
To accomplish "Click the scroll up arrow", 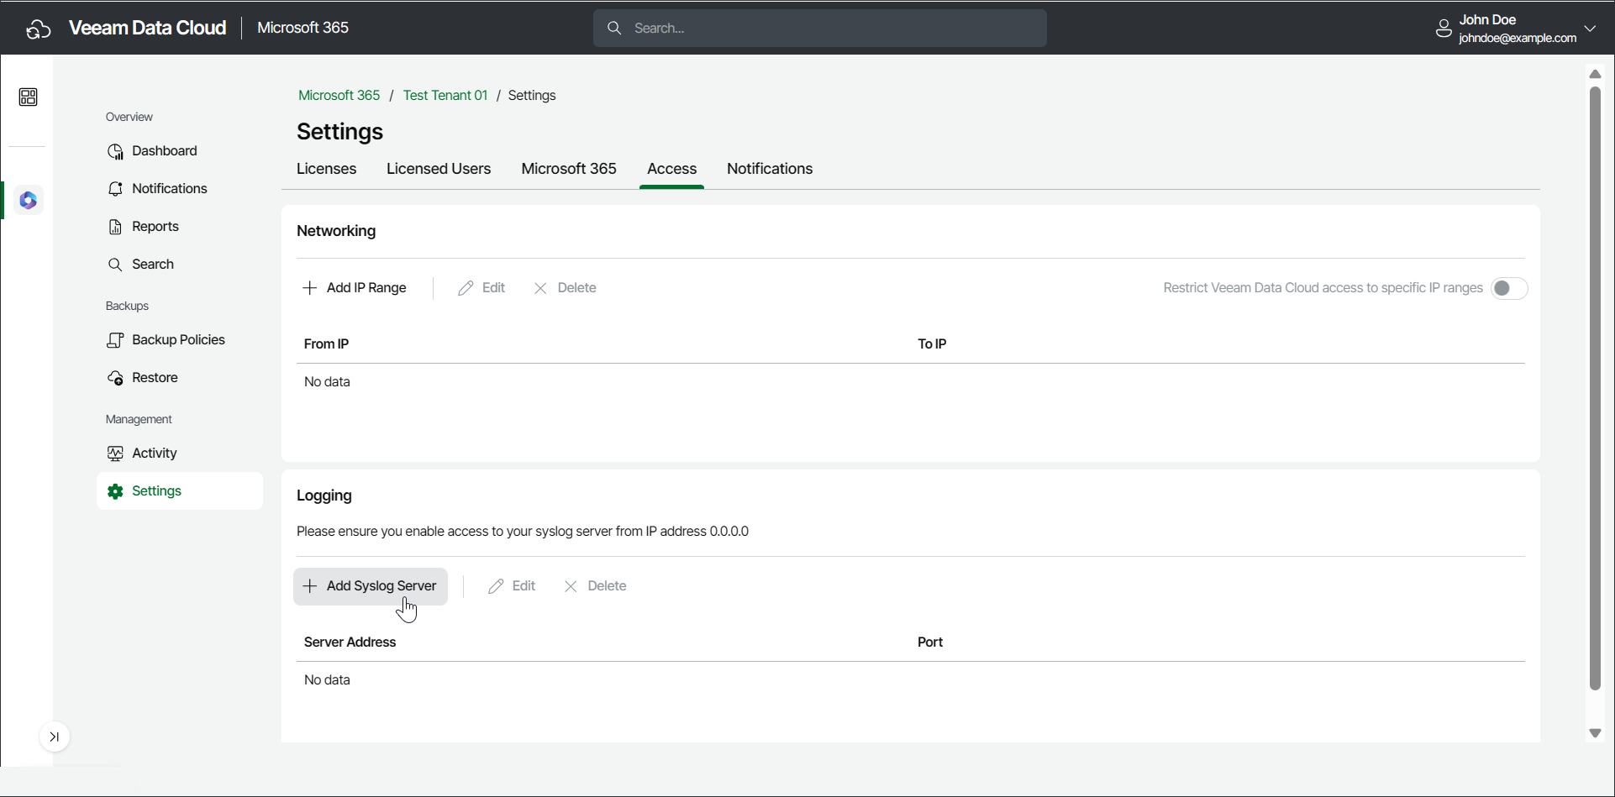I will pyautogui.click(x=1595, y=74).
